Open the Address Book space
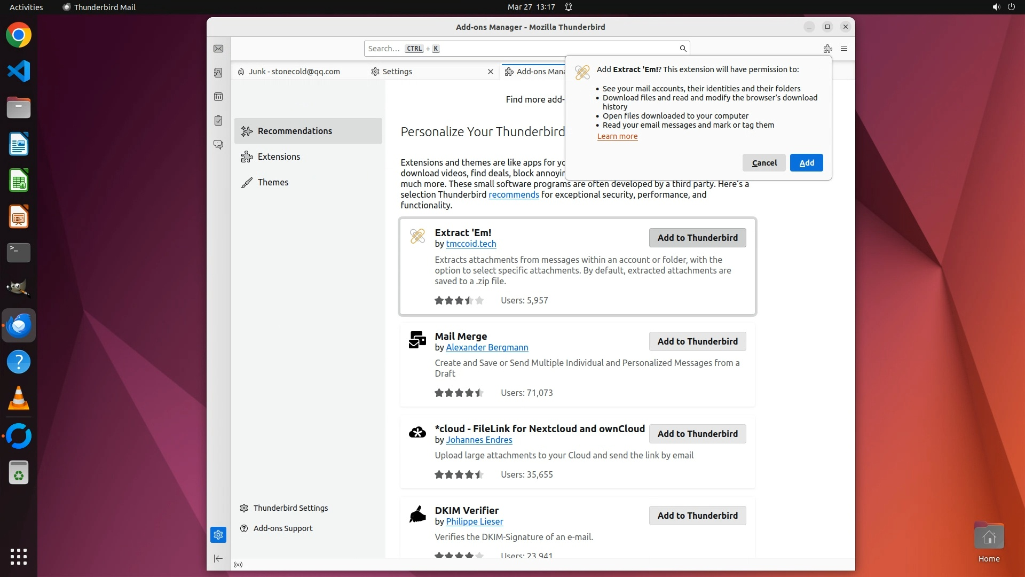Viewport: 1025px width, 577px height. coord(218,73)
